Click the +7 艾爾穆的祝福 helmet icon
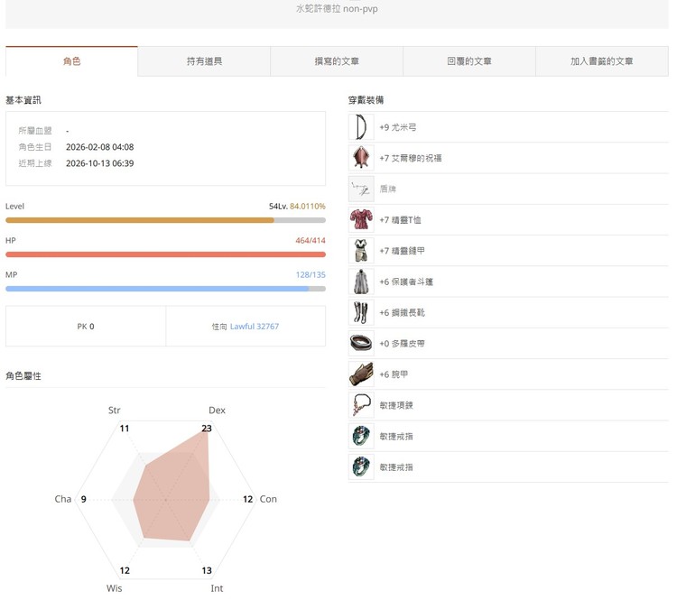Viewport: 677px width, 600px height. tap(361, 158)
